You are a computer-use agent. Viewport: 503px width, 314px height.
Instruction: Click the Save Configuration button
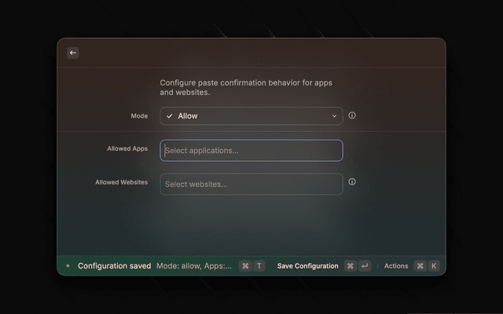(x=307, y=266)
